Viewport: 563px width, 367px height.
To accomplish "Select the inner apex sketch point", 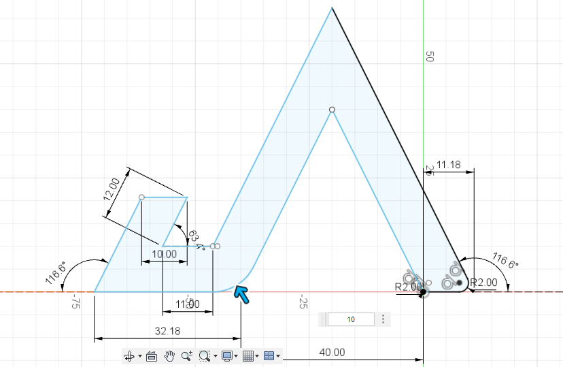I will tap(332, 109).
